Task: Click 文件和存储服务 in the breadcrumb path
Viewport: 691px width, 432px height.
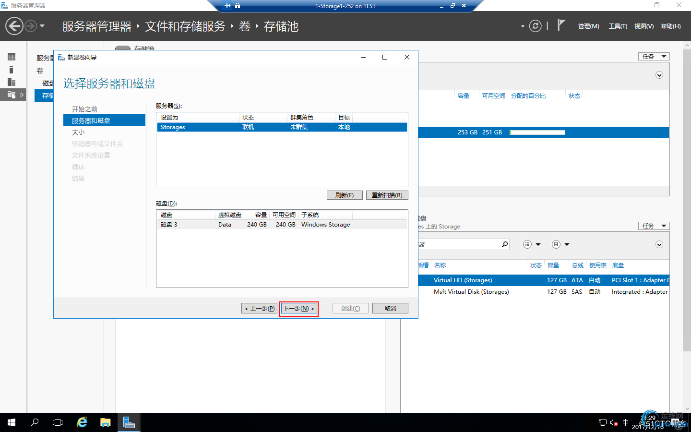Action: [185, 26]
